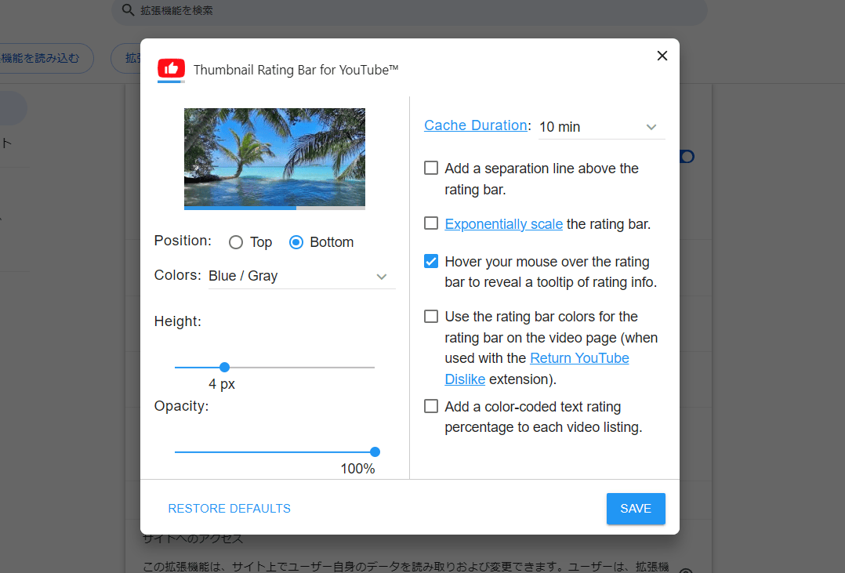Click the Opacity slider handle
Screen dimensions: 845x573
375,452
